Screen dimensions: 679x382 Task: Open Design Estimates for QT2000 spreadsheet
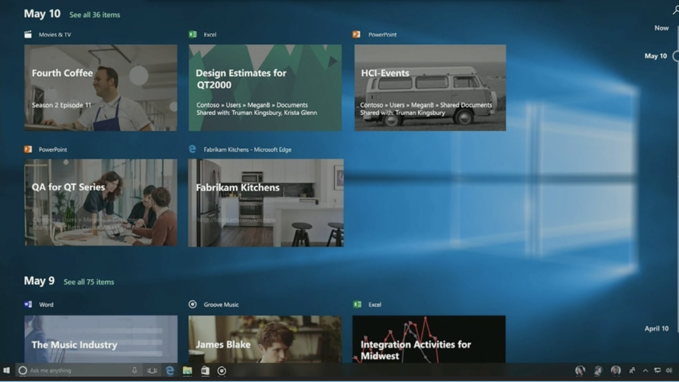[x=265, y=88]
